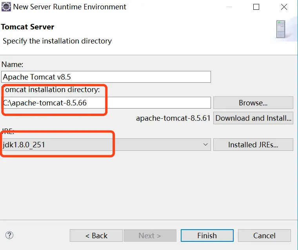
Task: Open help via the question mark icon
Action: pyautogui.click(x=10, y=235)
